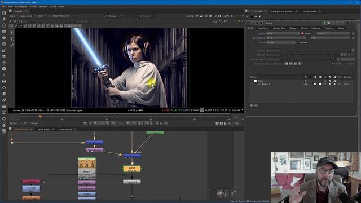Screen dimensions: 361x203
Task: Play the timeline backward
Action: tap(113, 123)
